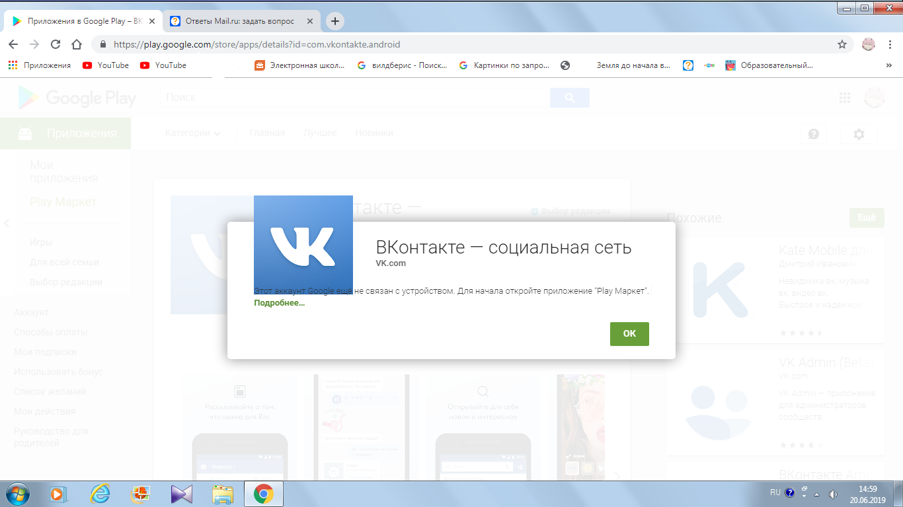Viewport: 903px width, 507px height.
Task: Open the question mark bookmark icon
Action: [688, 65]
